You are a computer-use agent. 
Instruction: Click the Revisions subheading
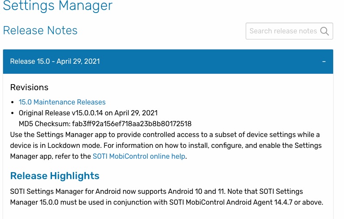pos(29,87)
